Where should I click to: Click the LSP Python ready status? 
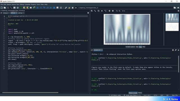[x=115, y=95]
